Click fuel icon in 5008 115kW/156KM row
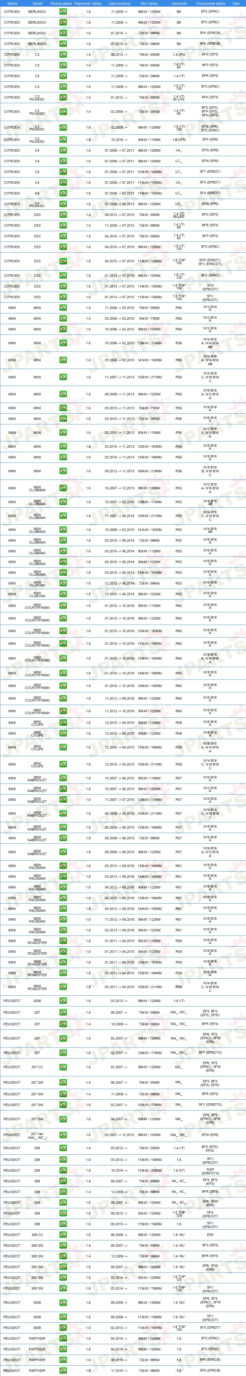Screen dimensions: 246x1376 coord(63,1317)
